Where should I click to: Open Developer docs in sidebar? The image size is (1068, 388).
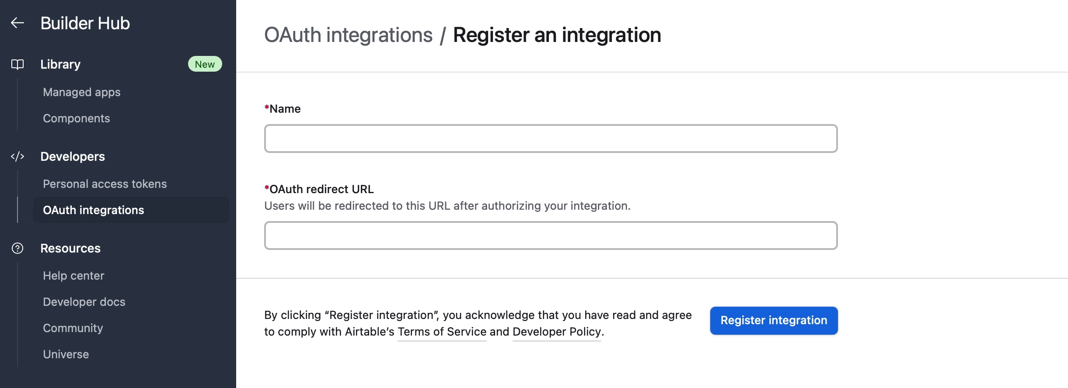(84, 302)
